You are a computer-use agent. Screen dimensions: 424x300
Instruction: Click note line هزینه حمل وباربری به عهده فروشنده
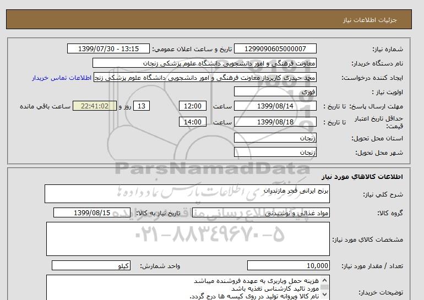click(x=257, y=281)
